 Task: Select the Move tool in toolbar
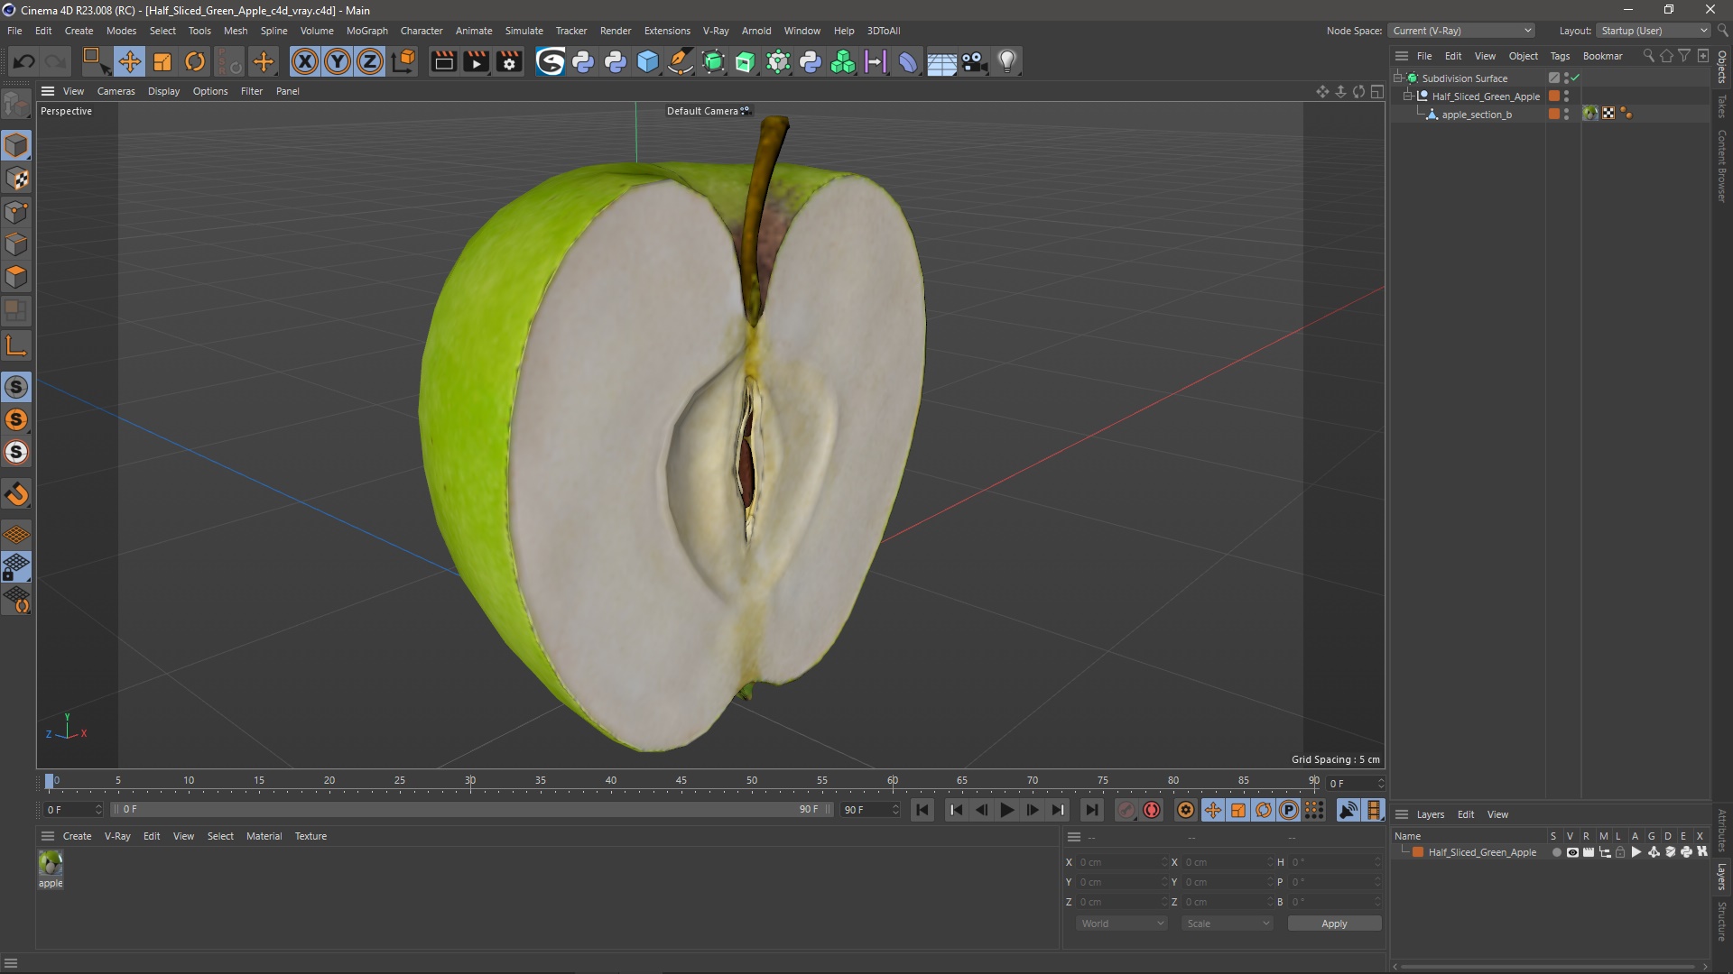click(x=130, y=61)
